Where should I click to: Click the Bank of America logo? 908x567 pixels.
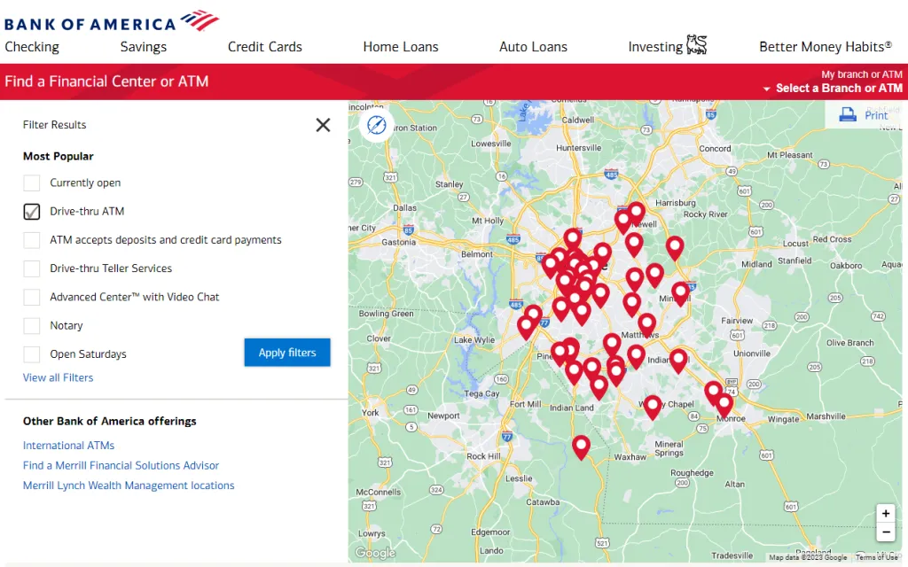pos(112,21)
